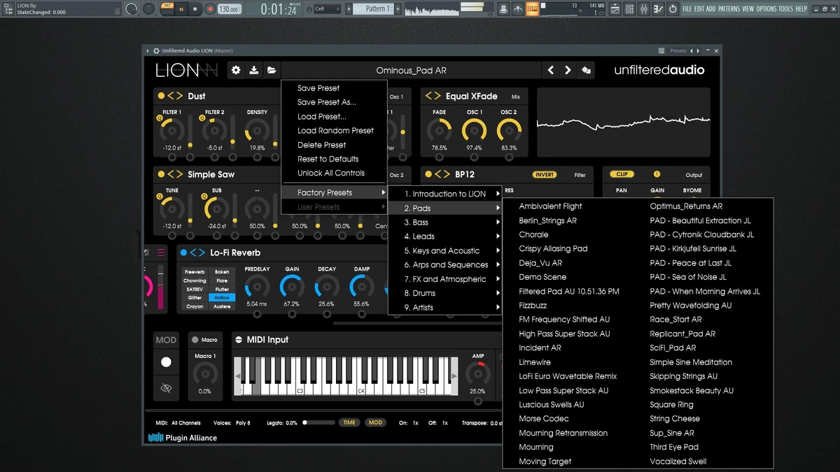The height and width of the screenshot is (472, 840).
Task: Expand 4. Leads preset category
Action: [445, 236]
